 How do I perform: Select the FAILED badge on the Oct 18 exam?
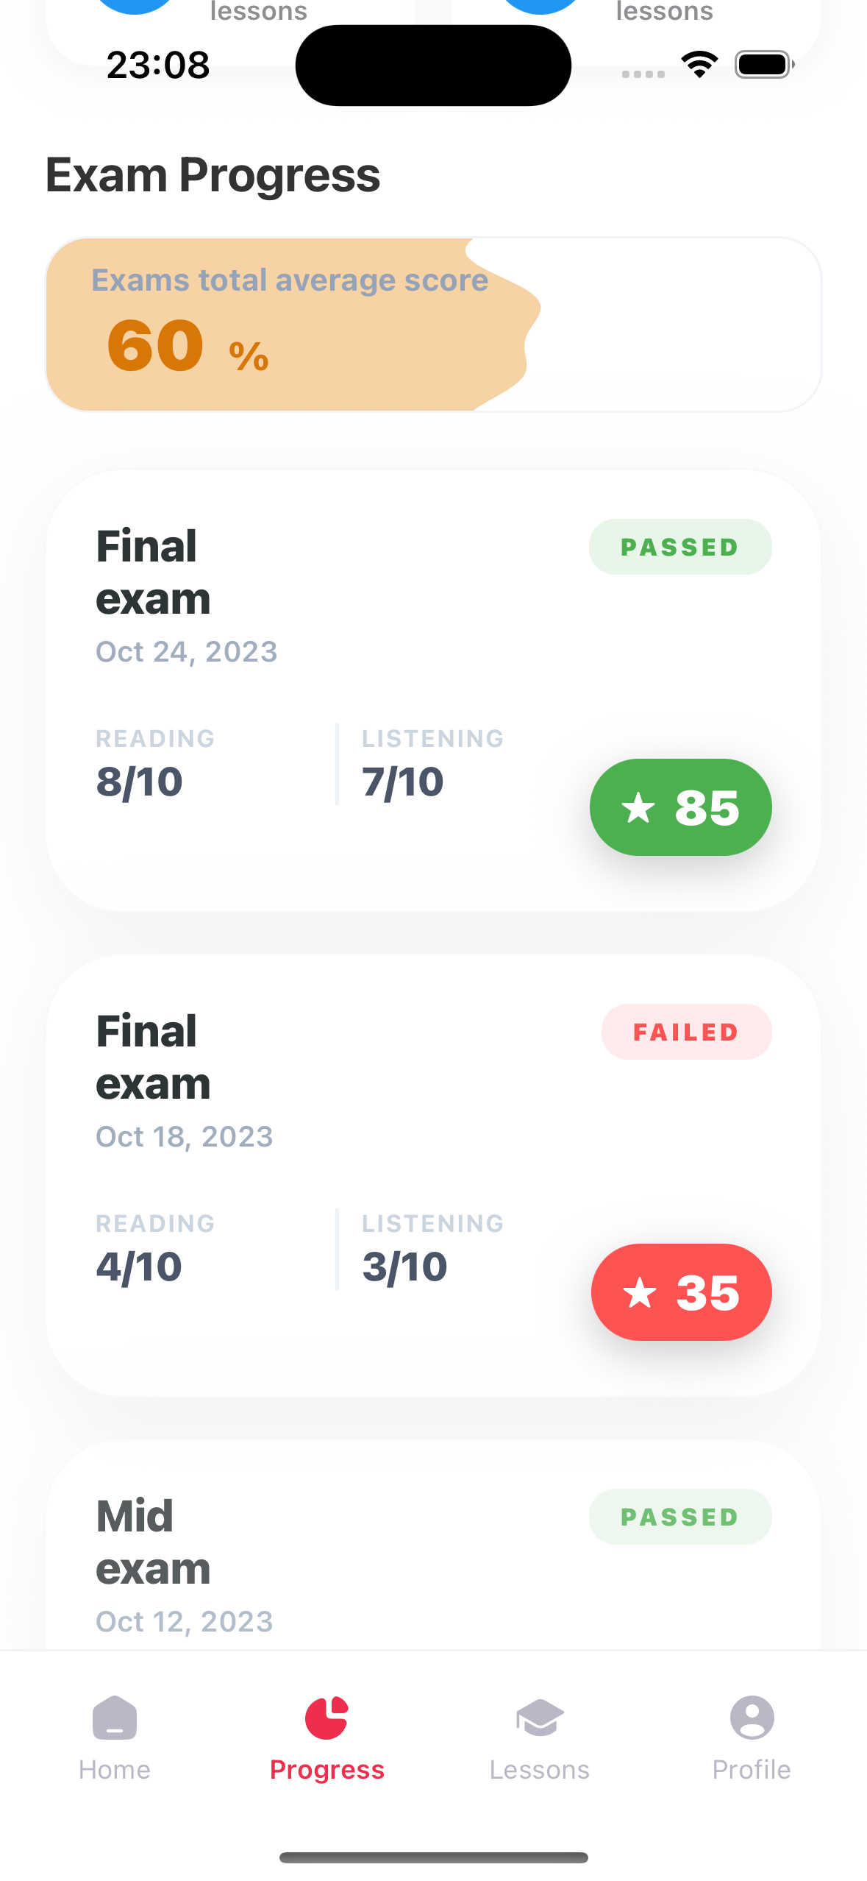pos(685,1032)
